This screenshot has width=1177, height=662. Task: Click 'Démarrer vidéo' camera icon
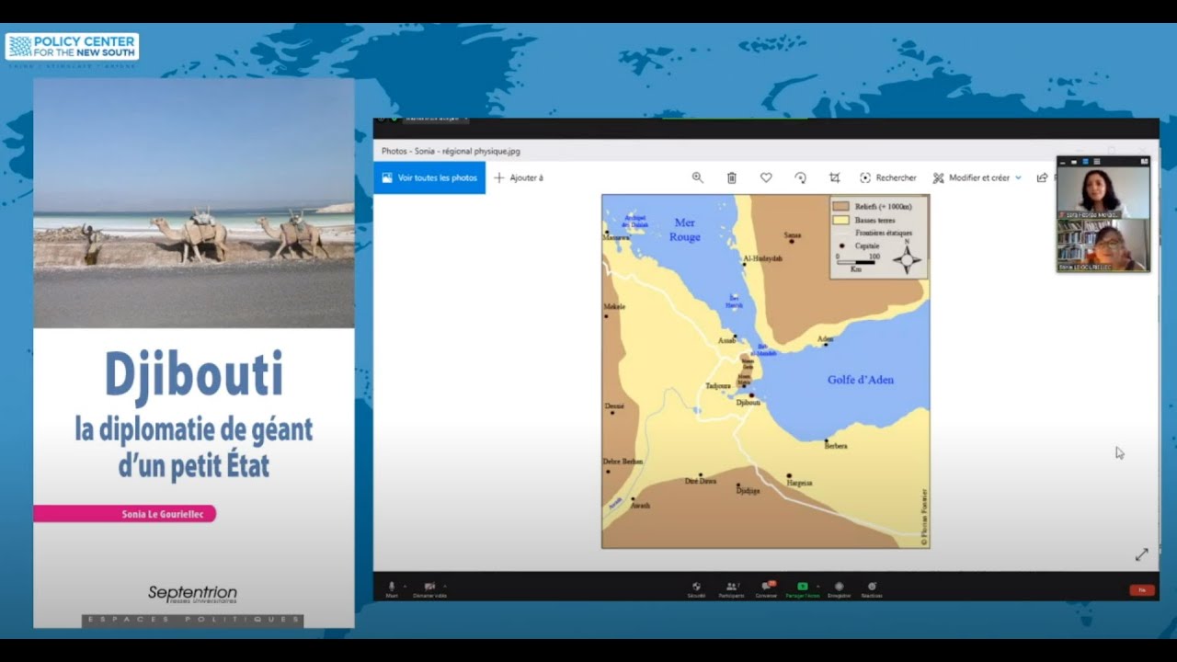pyautogui.click(x=429, y=588)
